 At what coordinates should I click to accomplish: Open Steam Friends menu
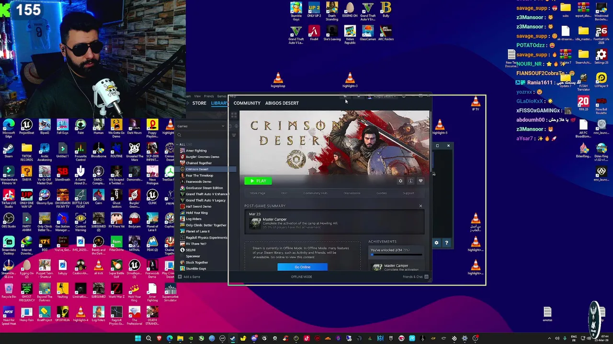[209, 96]
